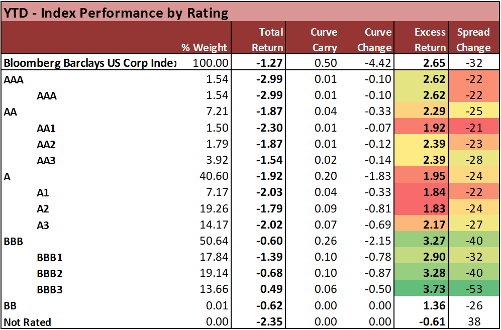Select the BBB3 row label
This screenshot has width=501, height=330.
click(50, 289)
